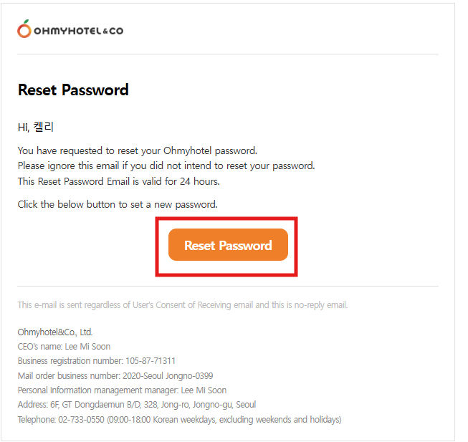Click the divider line below the logo
Viewport: 468px width, 442px height.
pyautogui.click(x=228, y=54)
